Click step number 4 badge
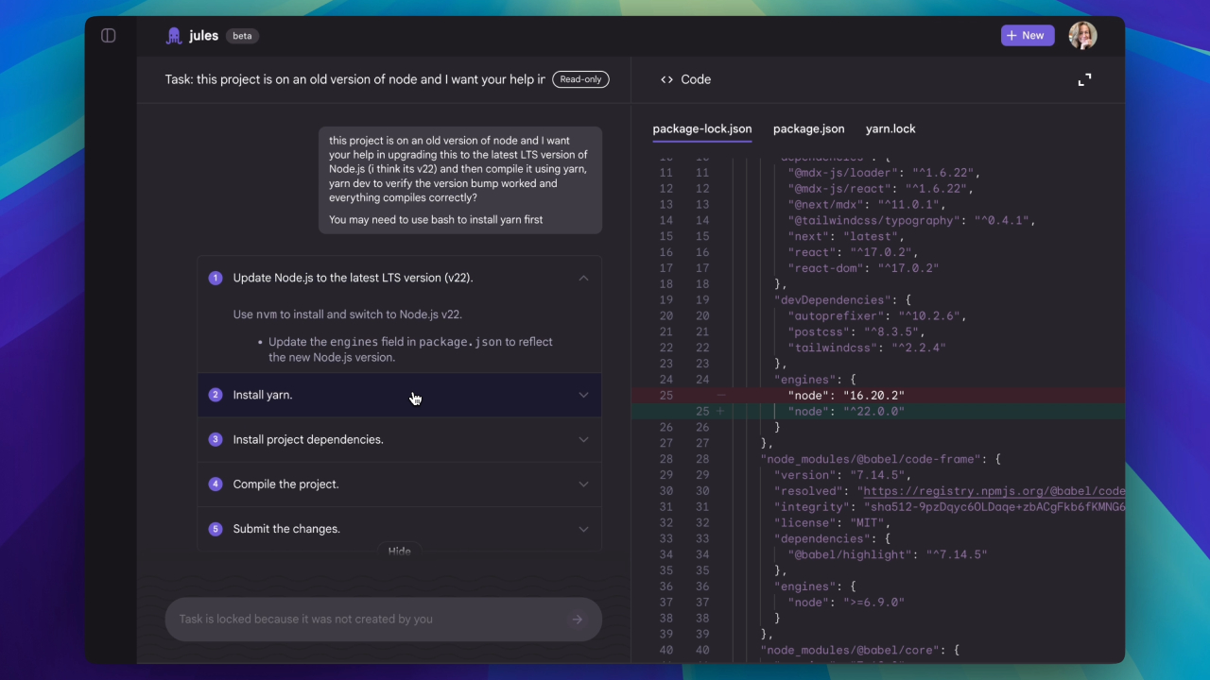 coord(216,484)
